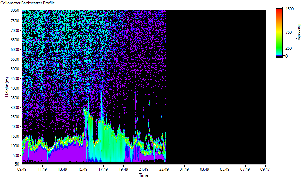The width and height of the screenshot is (302, 179).
Task: Click the 3500 height tick label
Action: tap(15, 98)
